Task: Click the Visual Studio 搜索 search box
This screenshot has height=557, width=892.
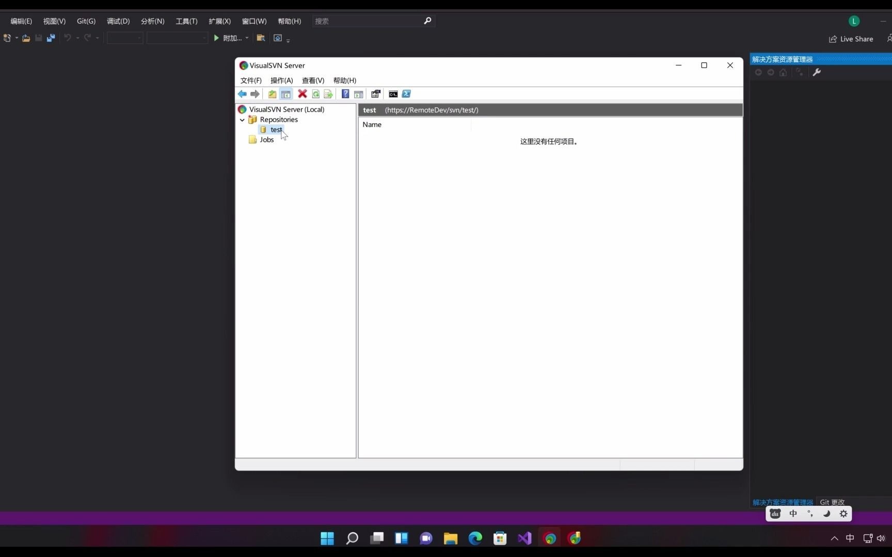Action: 373,21
